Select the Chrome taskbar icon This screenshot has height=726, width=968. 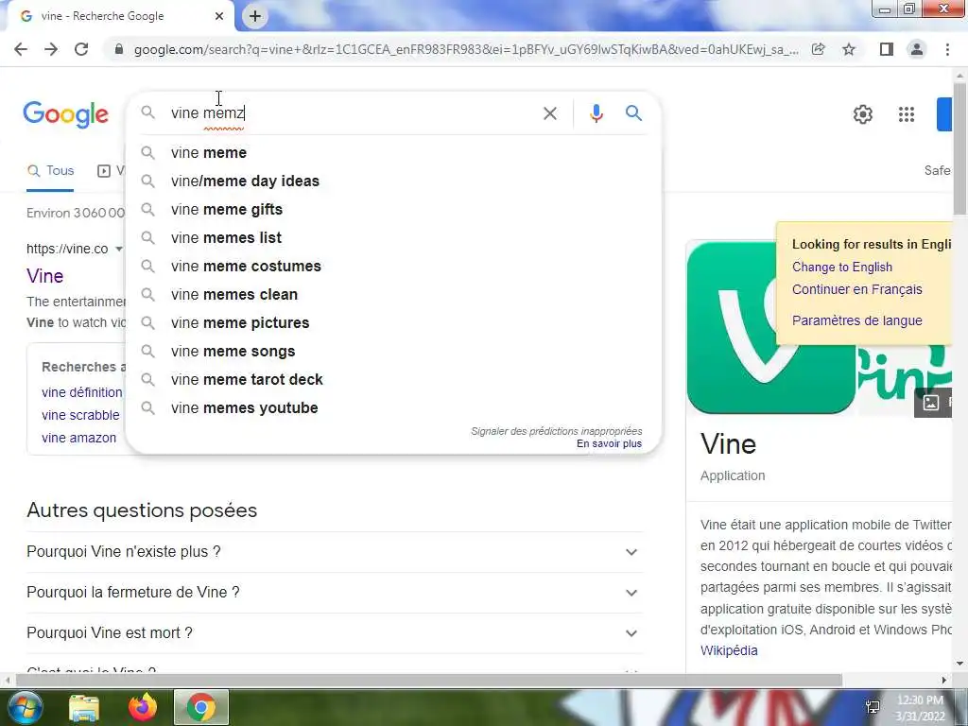(201, 707)
